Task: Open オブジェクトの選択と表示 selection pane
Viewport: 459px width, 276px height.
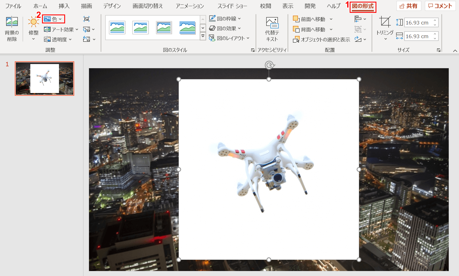Action: click(x=322, y=40)
